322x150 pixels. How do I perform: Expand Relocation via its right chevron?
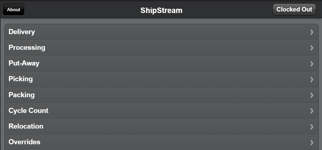[x=312, y=126]
